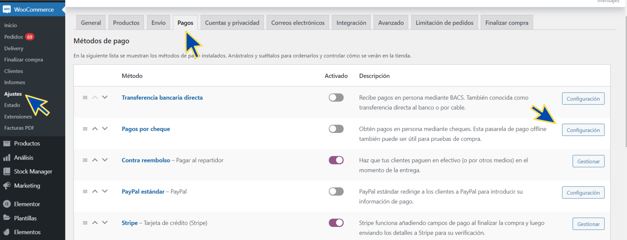
Task: Open the Integración tab
Action: click(x=351, y=23)
